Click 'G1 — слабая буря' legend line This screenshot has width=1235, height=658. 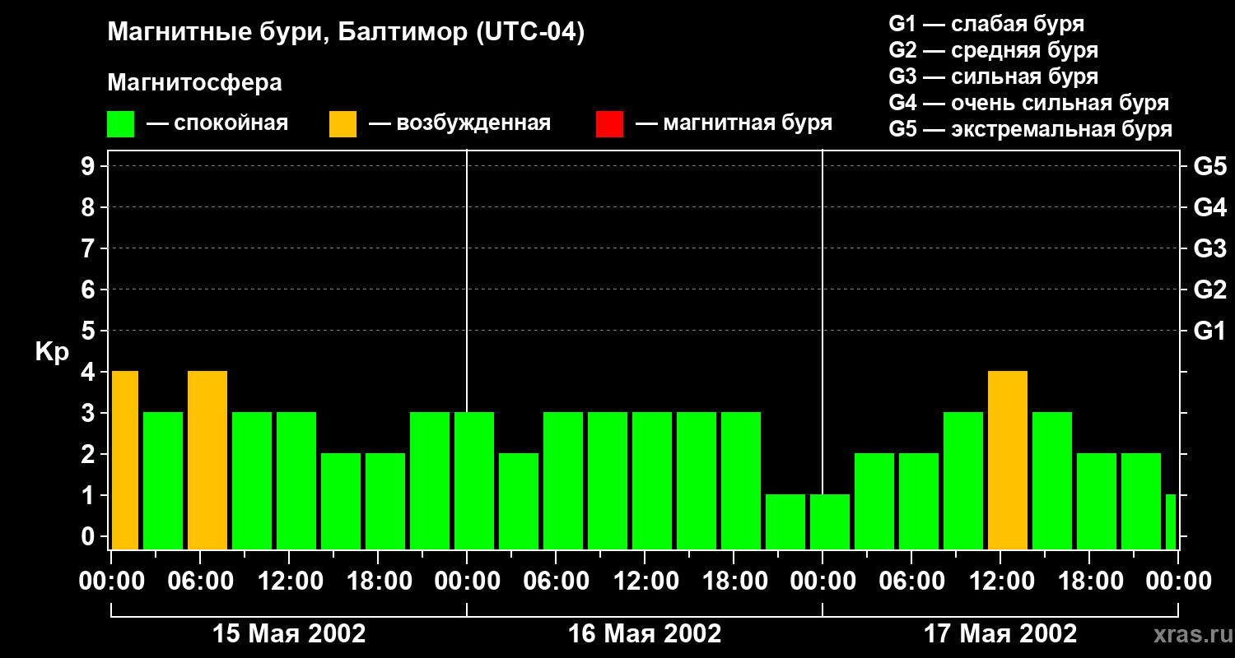pyautogui.click(x=986, y=24)
